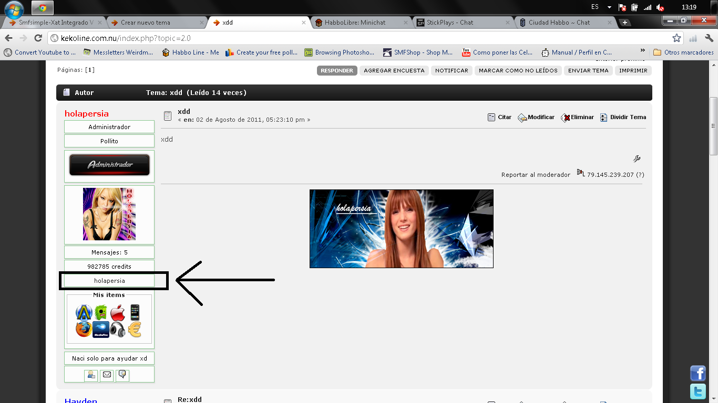Image resolution: width=718 pixels, height=403 pixels.
Task: Open the Otros marcadores folder
Action: (683, 52)
